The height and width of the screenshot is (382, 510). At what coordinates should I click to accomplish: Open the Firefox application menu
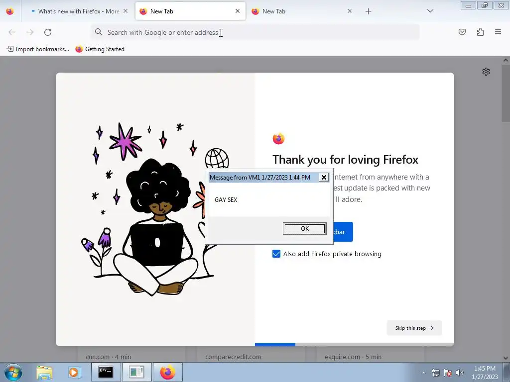point(498,32)
